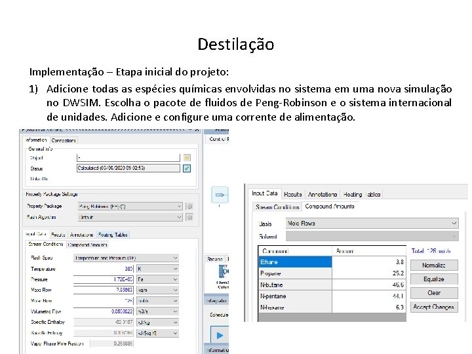This screenshot has height=354, width=472.
Task: Select Annotations tab in left panel
Action: pyautogui.click(x=81, y=235)
